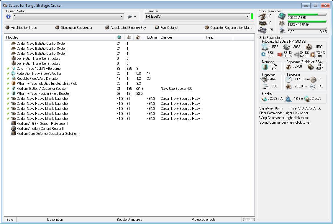Viewport: 333px width, 224px height.
Task: Click the Republic Fleet Warp Disruptor icon
Action: tap(14, 78)
